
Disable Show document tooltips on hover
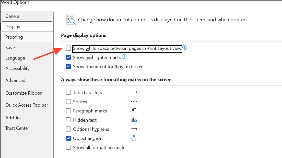pos(68,66)
